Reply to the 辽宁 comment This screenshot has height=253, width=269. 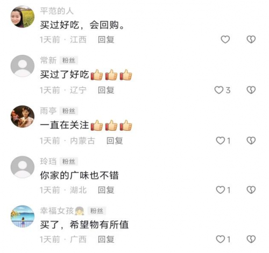pos(106,90)
